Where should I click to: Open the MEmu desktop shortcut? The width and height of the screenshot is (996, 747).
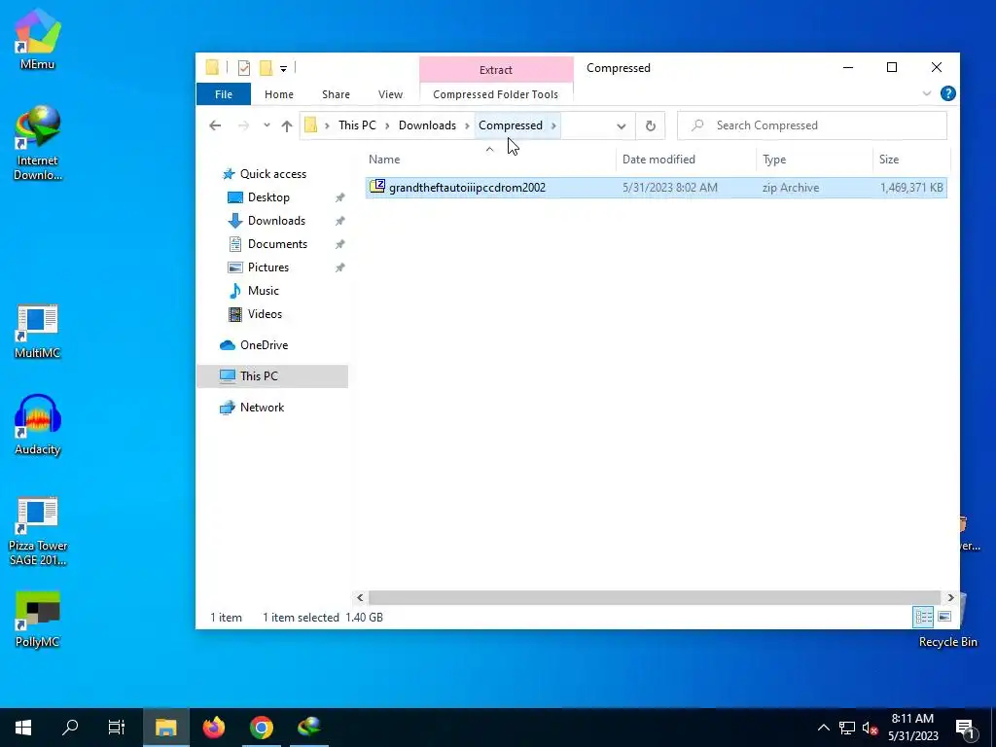[38, 39]
